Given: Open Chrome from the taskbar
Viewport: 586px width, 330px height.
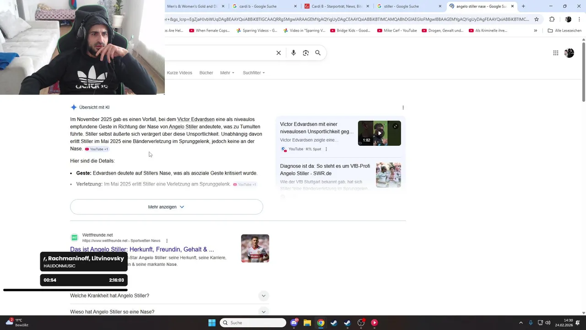Looking at the screenshot, I should coord(320,323).
